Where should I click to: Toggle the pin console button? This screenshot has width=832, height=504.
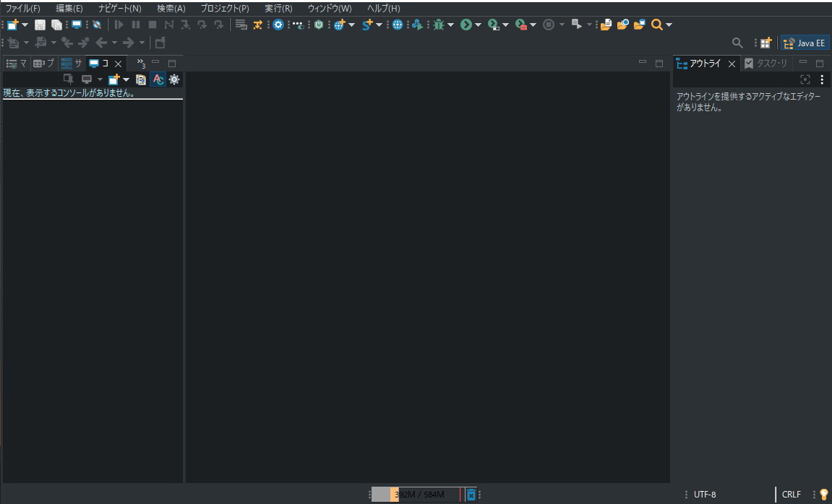69,79
